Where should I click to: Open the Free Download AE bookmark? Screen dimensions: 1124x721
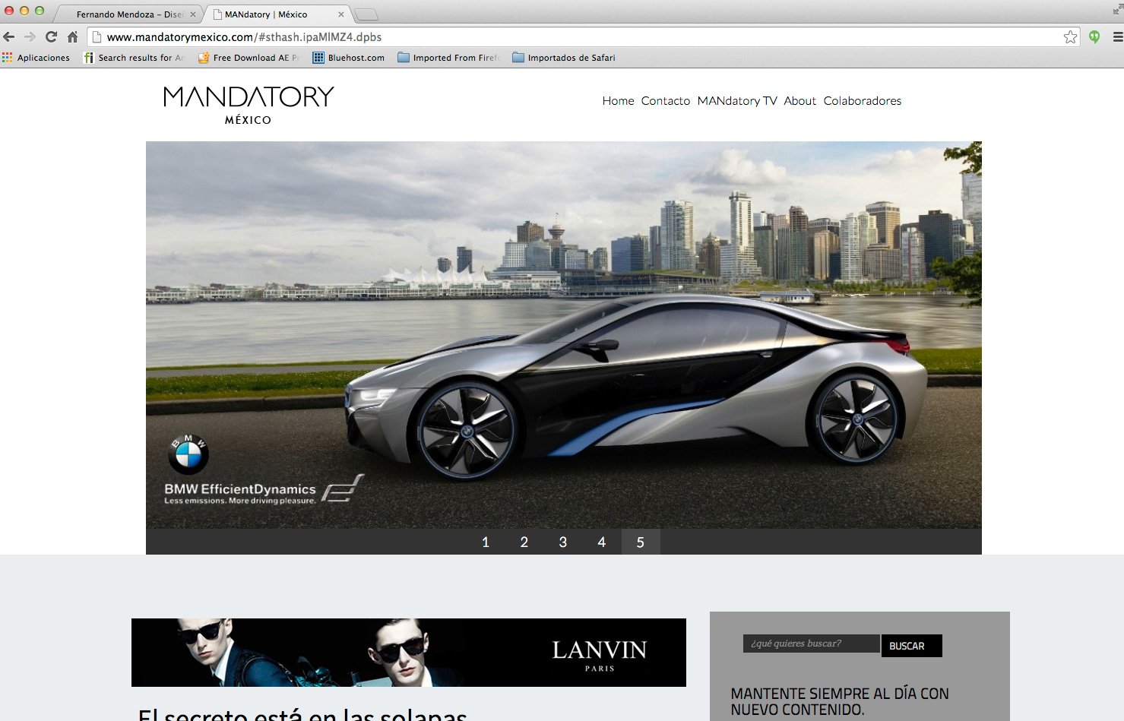tap(249, 58)
